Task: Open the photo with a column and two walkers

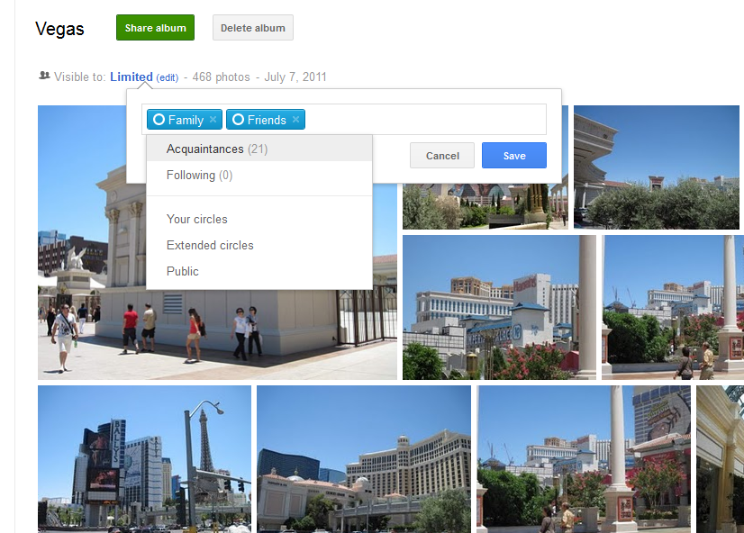Action: point(673,307)
